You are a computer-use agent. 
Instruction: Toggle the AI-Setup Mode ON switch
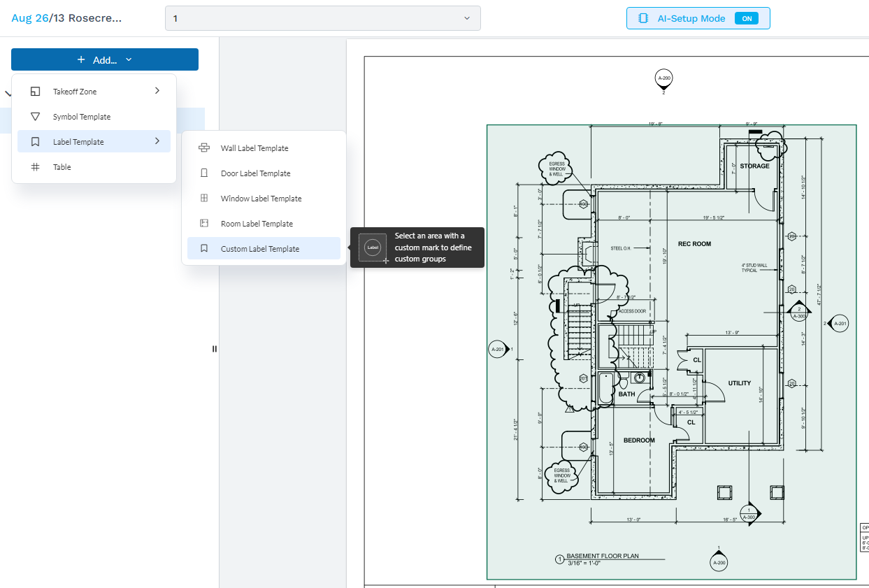(746, 19)
